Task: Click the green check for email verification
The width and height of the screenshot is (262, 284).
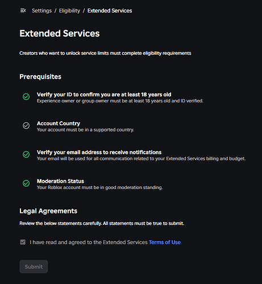Action: click(26, 154)
